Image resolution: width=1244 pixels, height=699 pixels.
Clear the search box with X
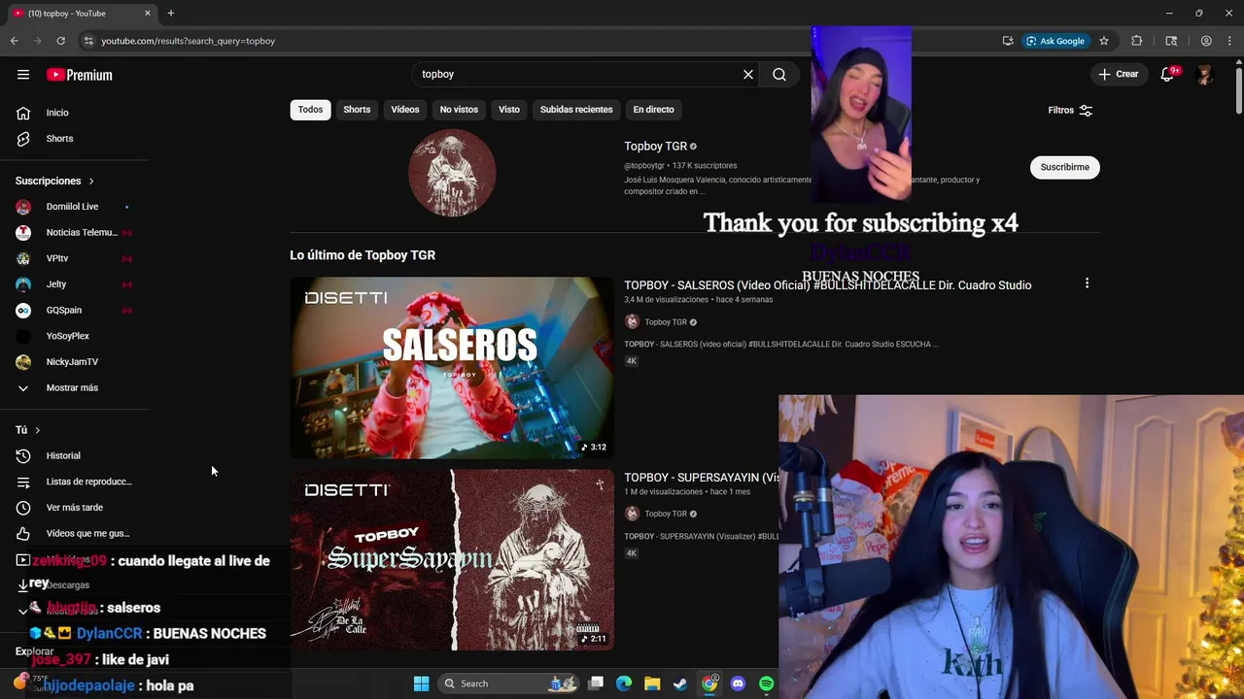click(748, 75)
